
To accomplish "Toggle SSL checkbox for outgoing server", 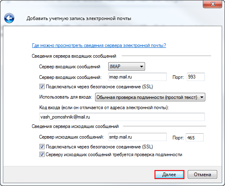I will click(42, 147).
